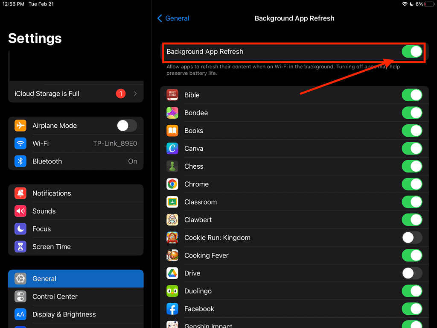The height and width of the screenshot is (328, 437).
Task: Tap the orange Books app icon
Action: (172, 131)
